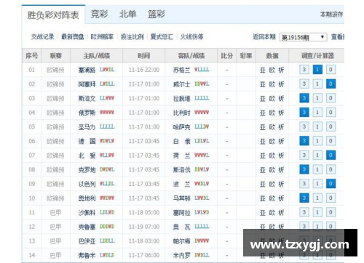Viewport: 364px width, 263px height.
Task: Toggle selection 3 for match 04 俄罗斯
Action: pyautogui.click(x=304, y=113)
